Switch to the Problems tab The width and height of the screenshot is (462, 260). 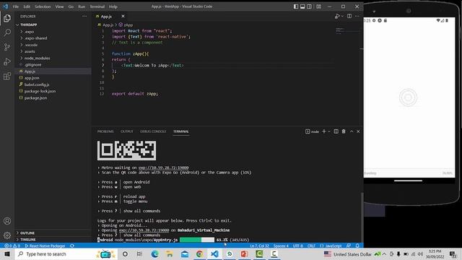pos(105,131)
